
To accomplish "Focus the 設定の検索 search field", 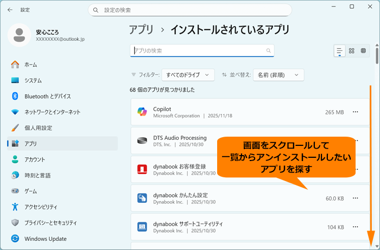I will tap(190, 10).
